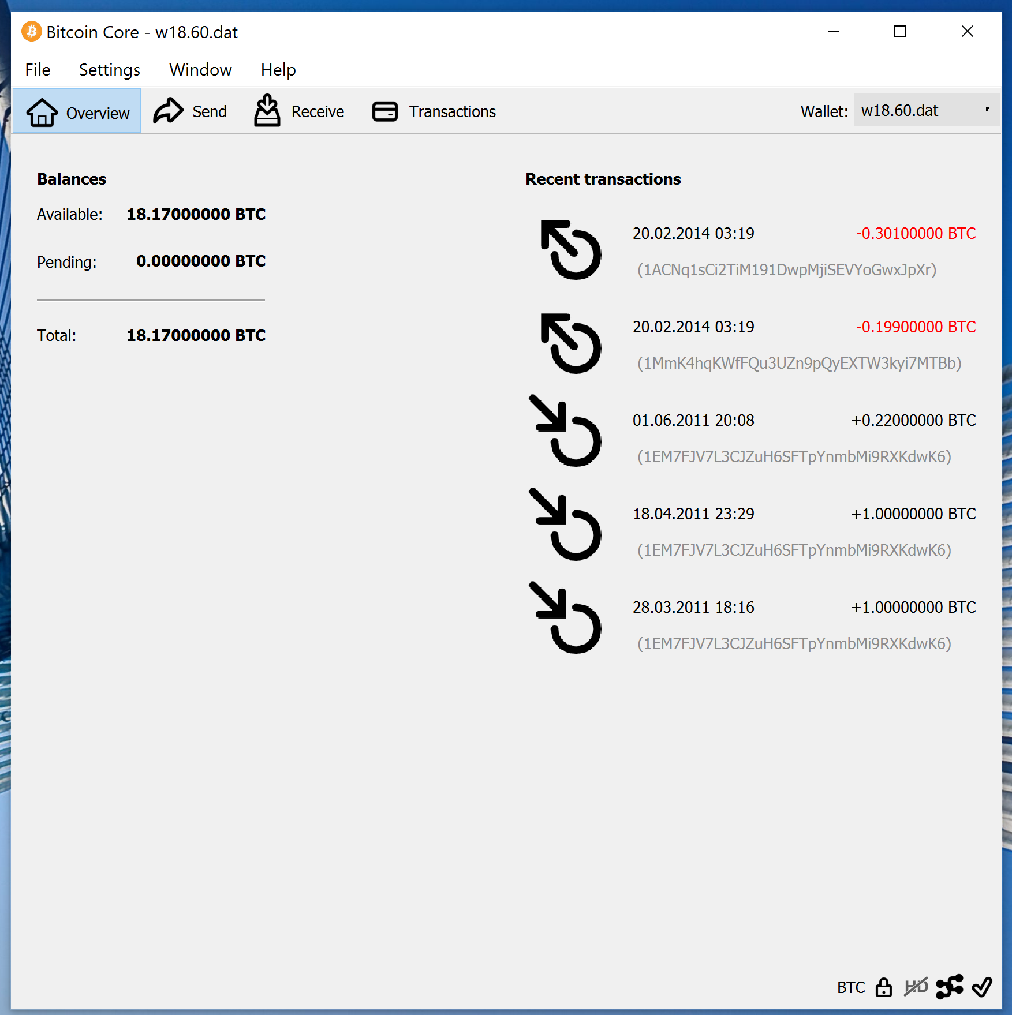Click the synchronization checkmark icon
This screenshot has height=1015, width=1012.
point(982,987)
